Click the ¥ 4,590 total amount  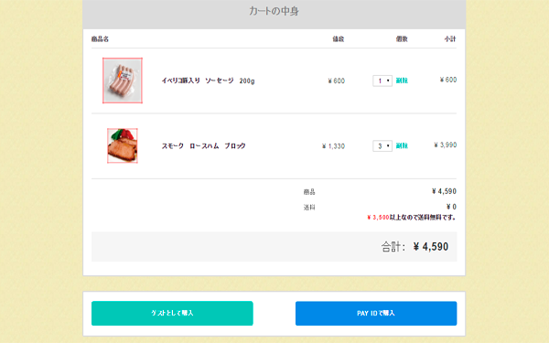[x=431, y=247]
